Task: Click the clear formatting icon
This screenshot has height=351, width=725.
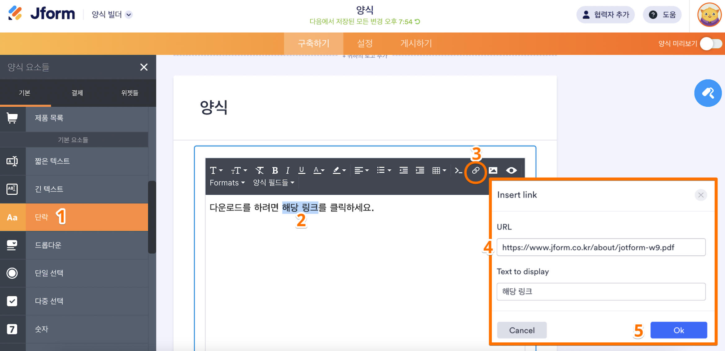Action: pyautogui.click(x=259, y=171)
